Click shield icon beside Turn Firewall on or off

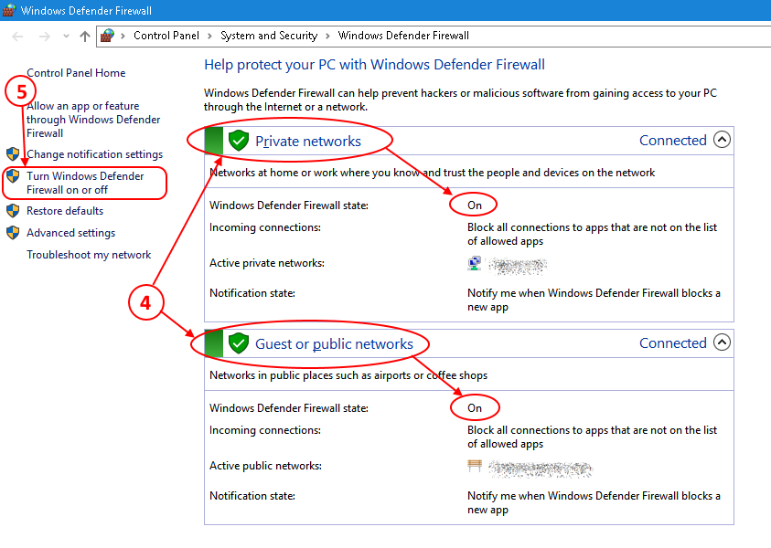tap(13, 175)
